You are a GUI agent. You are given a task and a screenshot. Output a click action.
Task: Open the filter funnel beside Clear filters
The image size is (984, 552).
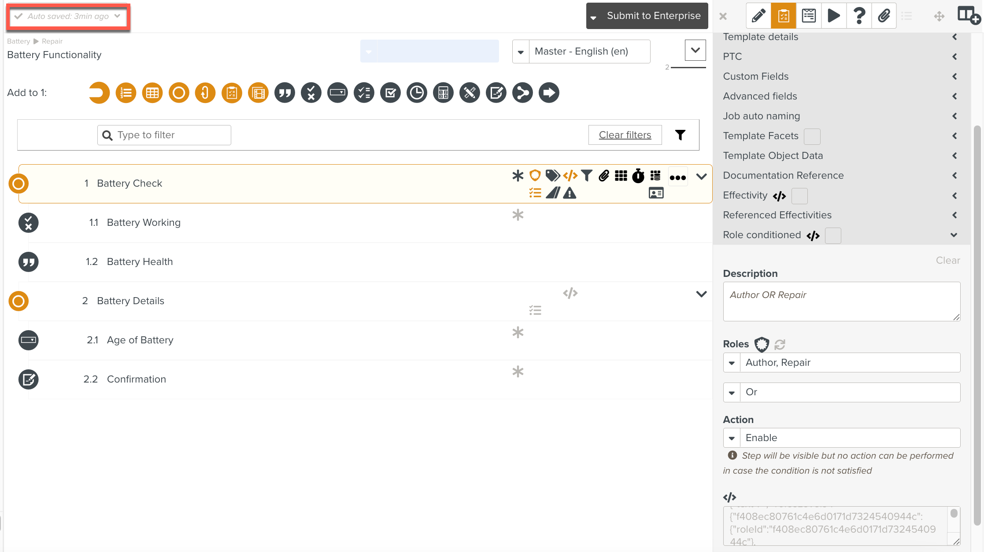680,135
